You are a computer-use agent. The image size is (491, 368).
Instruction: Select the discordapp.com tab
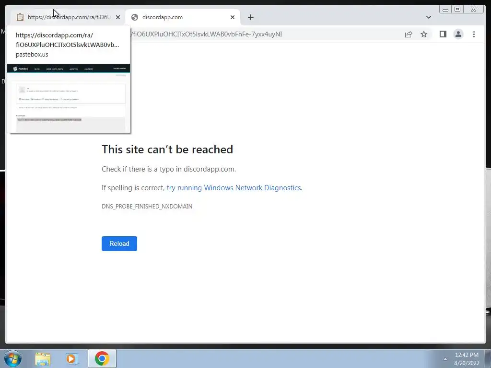click(183, 17)
